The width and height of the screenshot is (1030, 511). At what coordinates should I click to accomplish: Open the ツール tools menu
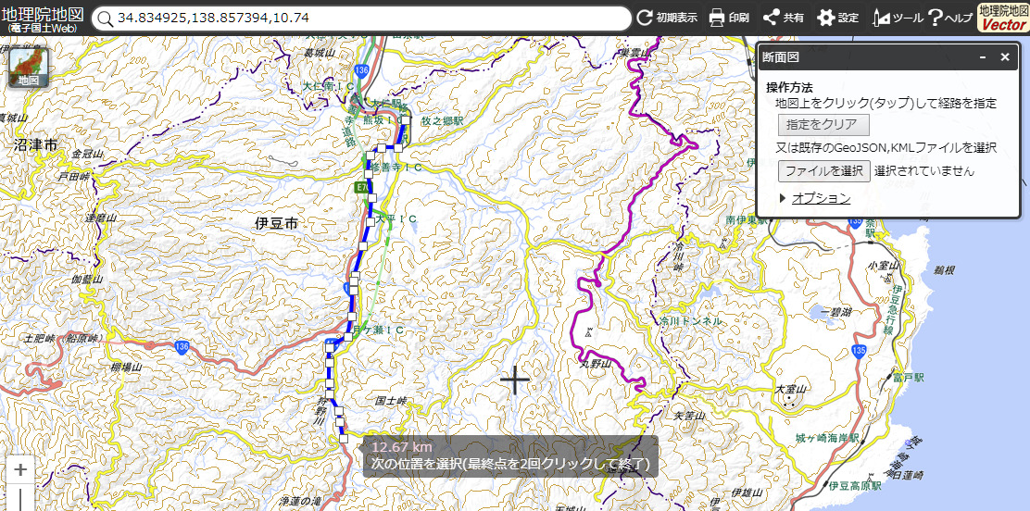897,18
